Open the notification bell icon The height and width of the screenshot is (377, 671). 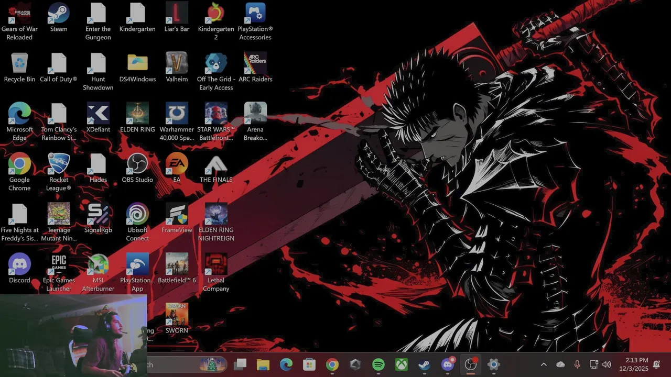tap(657, 364)
